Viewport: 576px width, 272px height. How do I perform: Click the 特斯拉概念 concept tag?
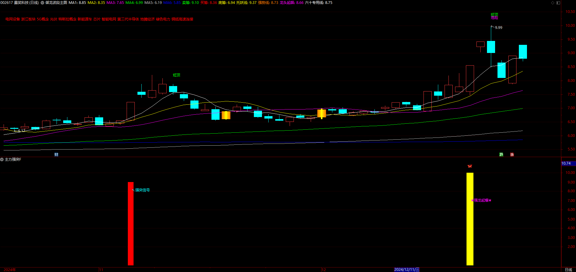pos(67,19)
